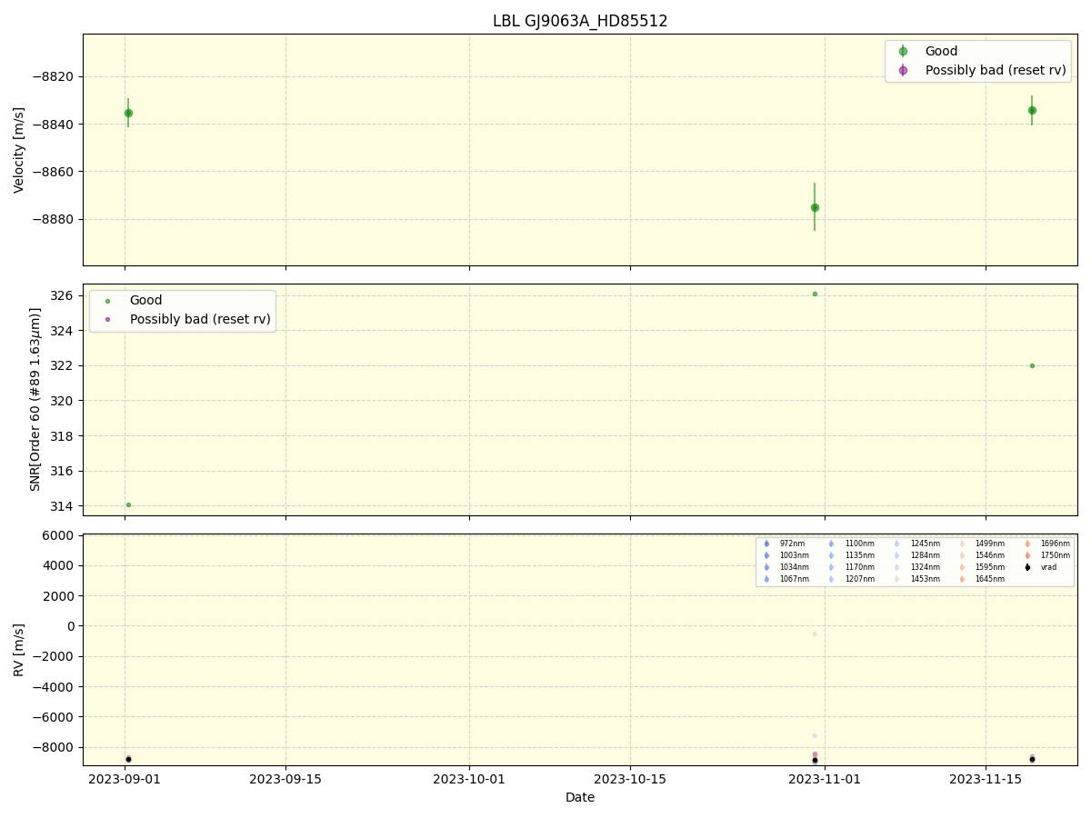Click the 'Date' x-axis label
This screenshot has height=818, width=1091.
pos(580,797)
